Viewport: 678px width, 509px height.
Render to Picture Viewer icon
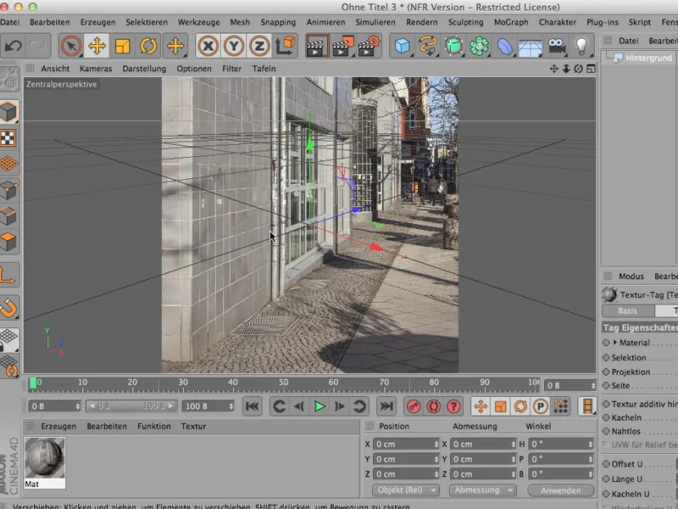pos(342,46)
